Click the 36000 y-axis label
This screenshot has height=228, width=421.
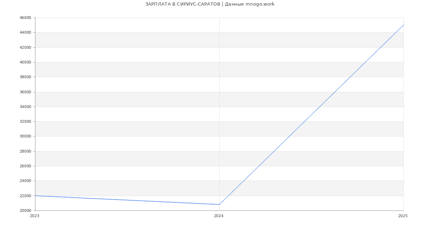point(25,92)
